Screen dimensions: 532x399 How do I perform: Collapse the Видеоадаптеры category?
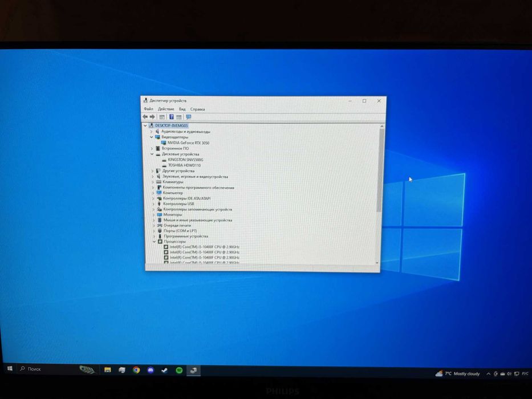pyautogui.click(x=152, y=137)
